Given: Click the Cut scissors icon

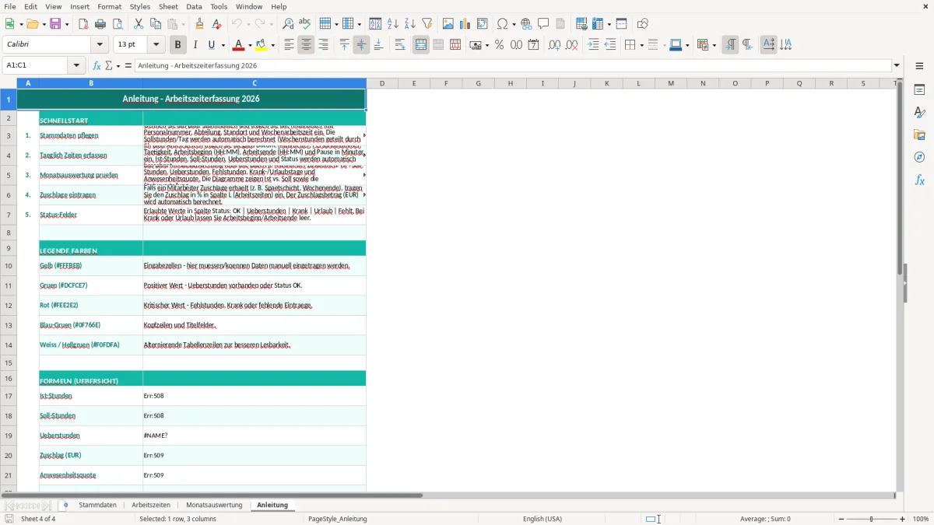Looking at the screenshot, I should pyautogui.click(x=139, y=24).
